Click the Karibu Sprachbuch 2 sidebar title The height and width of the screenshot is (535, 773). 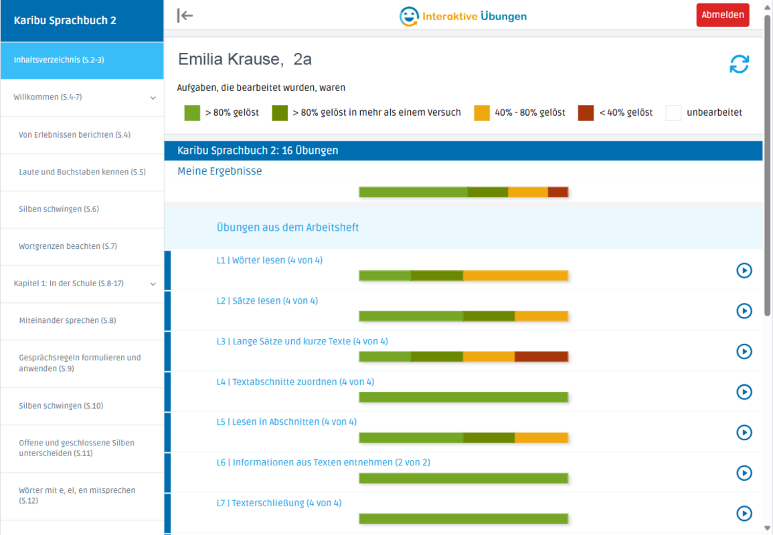tap(65, 21)
